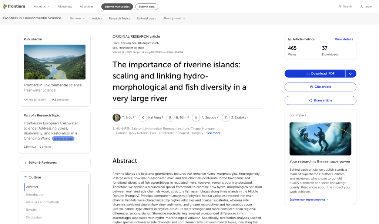379x224 pixels.
Task: Click Your research is the real superpower heading
Action: tap(320, 161)
